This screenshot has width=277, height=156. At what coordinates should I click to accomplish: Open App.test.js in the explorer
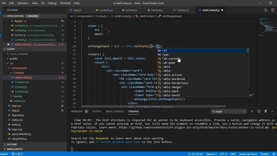(x=18, y=115)
